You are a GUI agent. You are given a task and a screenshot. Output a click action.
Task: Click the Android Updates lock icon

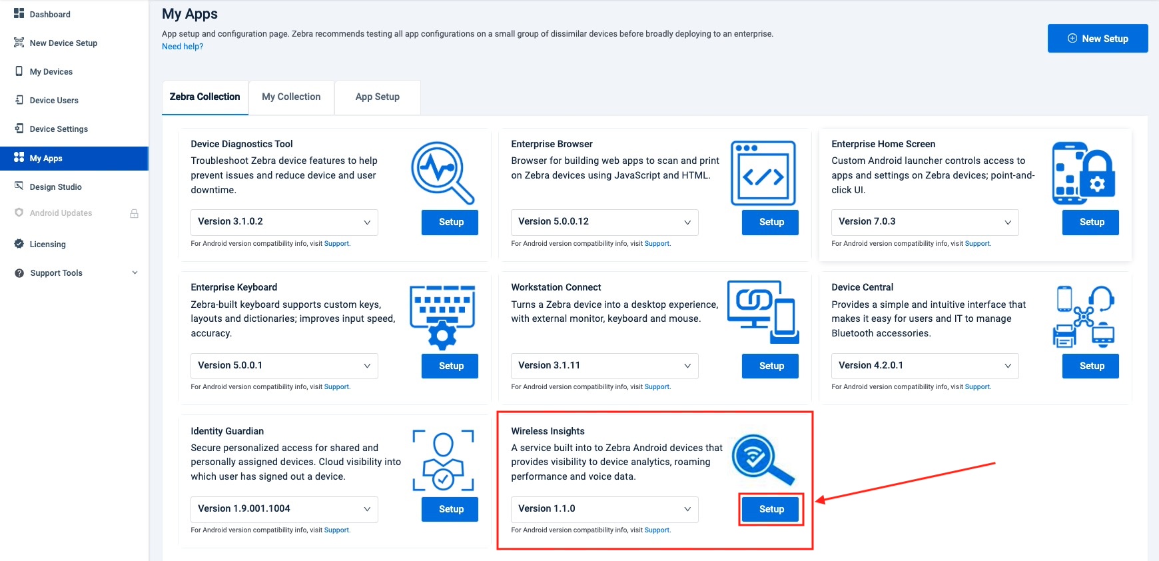(134, 214)
